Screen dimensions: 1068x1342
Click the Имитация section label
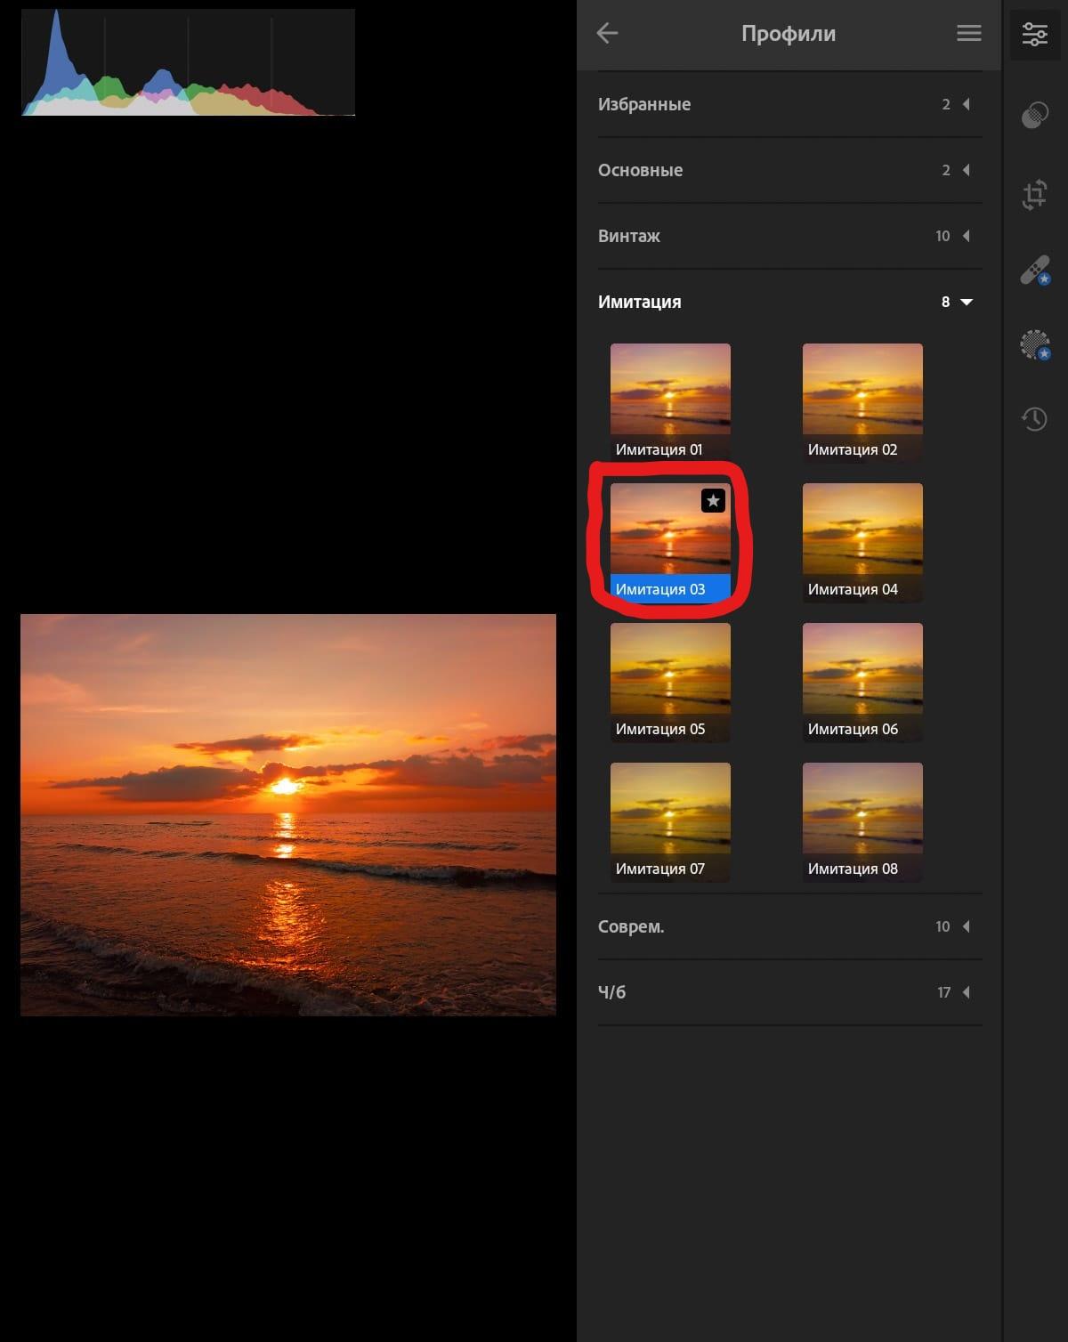click(x=640, y=302)
